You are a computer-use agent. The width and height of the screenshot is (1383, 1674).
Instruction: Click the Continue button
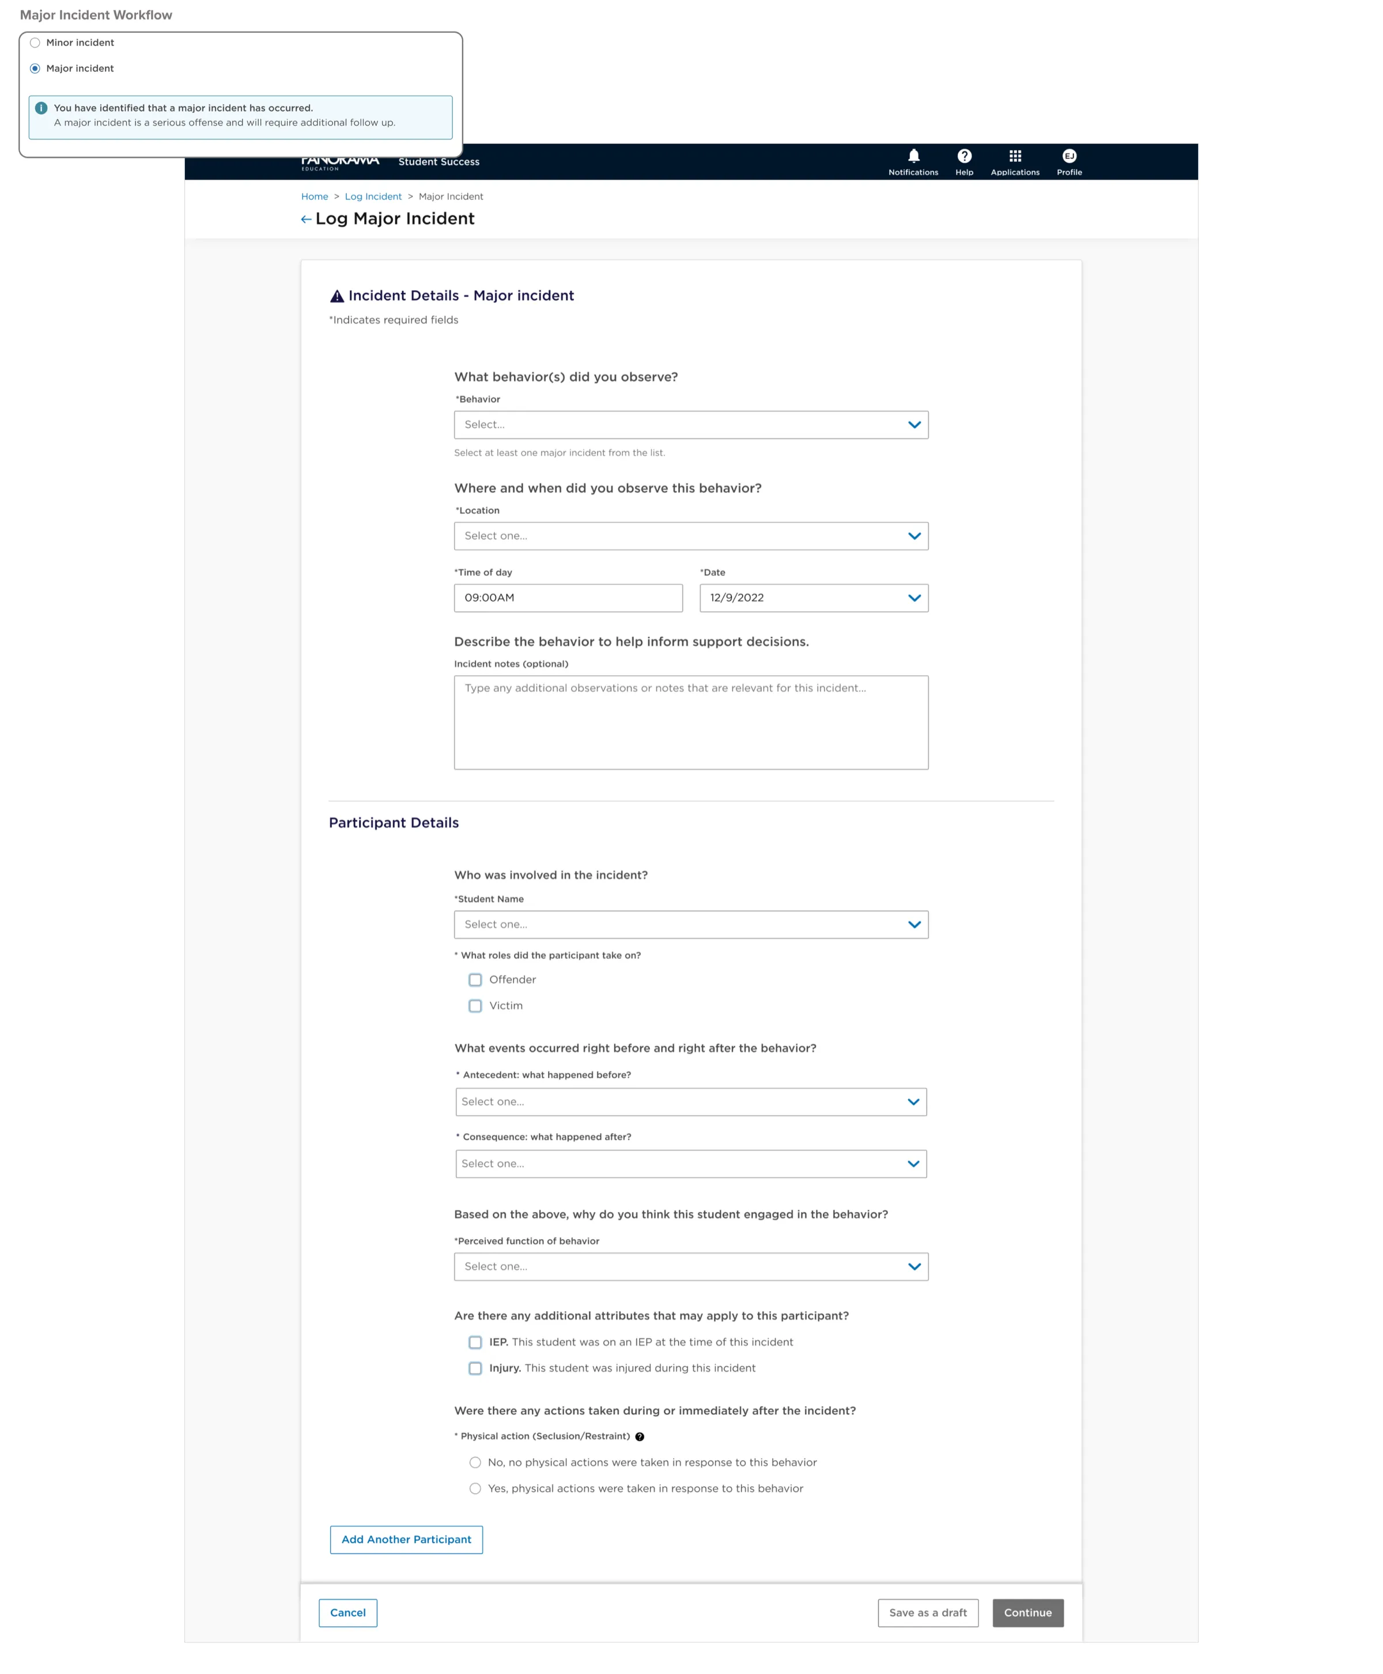click(x=1027, y=1613)
